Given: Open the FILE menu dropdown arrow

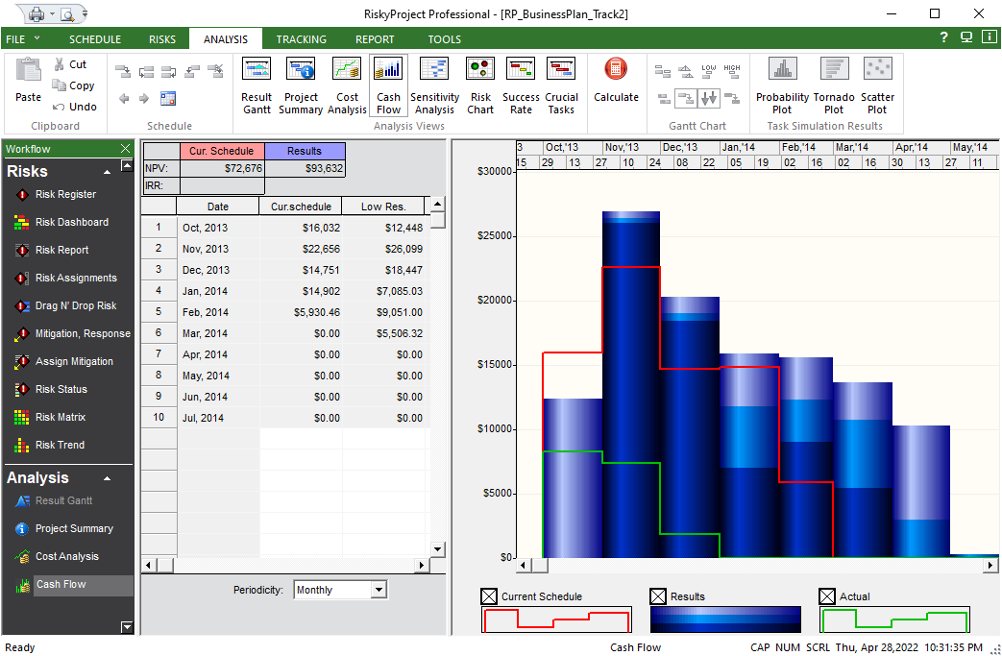Looking at the screenshot, I should click(37, 38).
